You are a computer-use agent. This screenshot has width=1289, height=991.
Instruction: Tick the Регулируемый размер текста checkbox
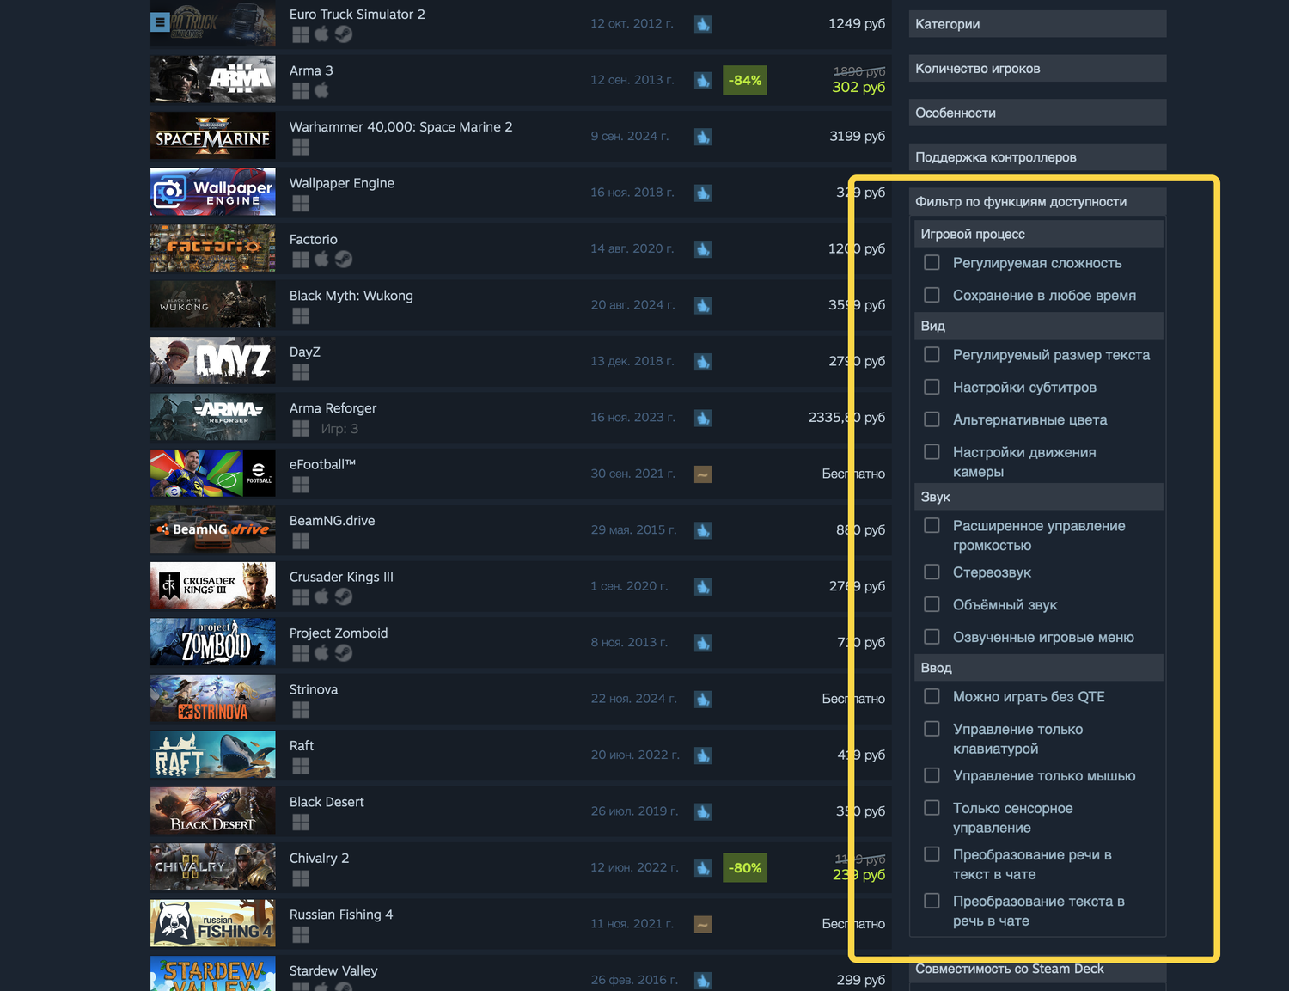[x=932, y=354]
